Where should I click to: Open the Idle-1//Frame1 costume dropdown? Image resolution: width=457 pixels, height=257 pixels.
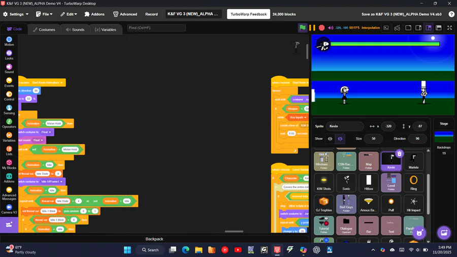[x=52, y=181]
